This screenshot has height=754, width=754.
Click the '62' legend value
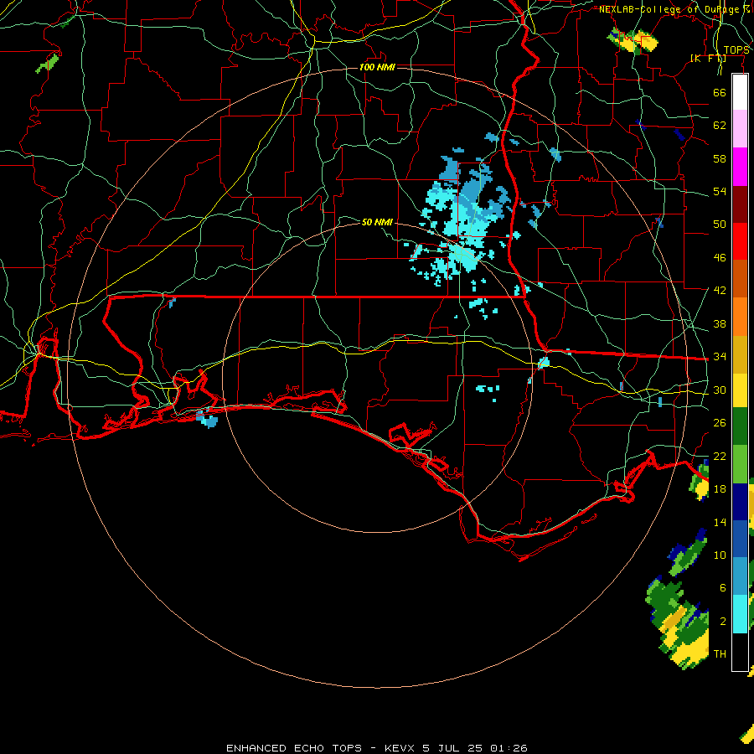[x=720, y=126]
